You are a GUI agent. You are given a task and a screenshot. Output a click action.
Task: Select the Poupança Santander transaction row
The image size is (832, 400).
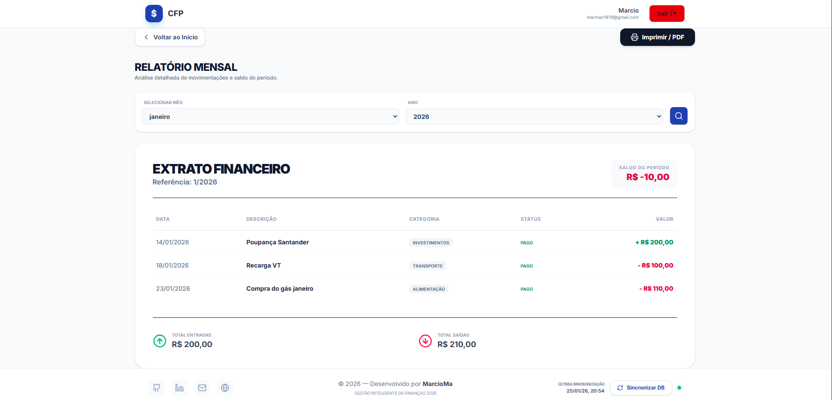(x=277, y=242)
